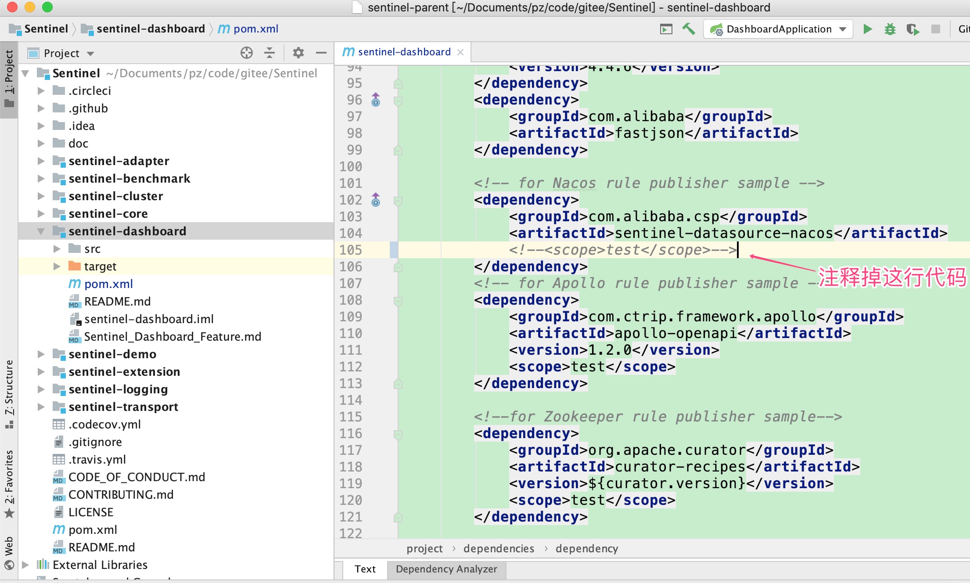Viewport: 970px width, 583px height.
Task: Select sentinel-logging module
Action: tap(118, 389)
